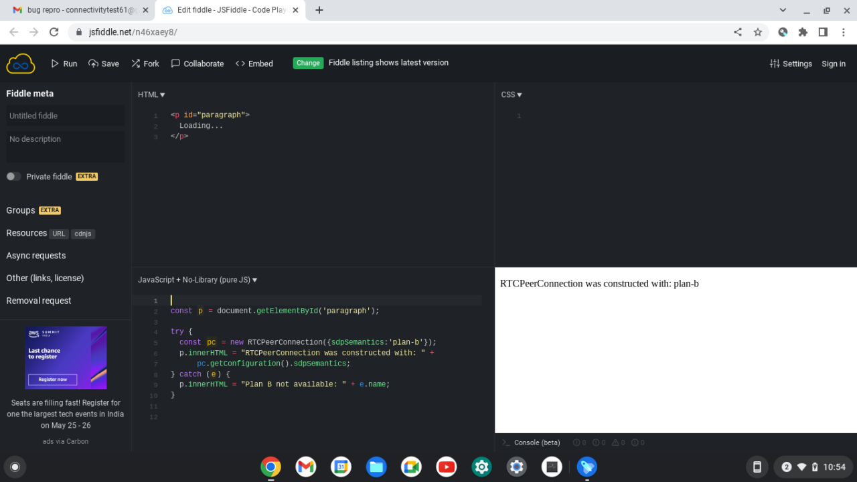The width and height of the screenshot is (857, 482).
Task: Click the ads via Carbon link
Action: click(x=66, y=441)
